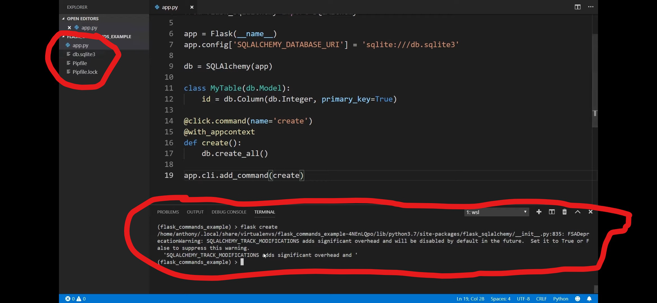The image size is (657, 303).
Task: Open notifications bell in status bar
Action: coord(589,299)
